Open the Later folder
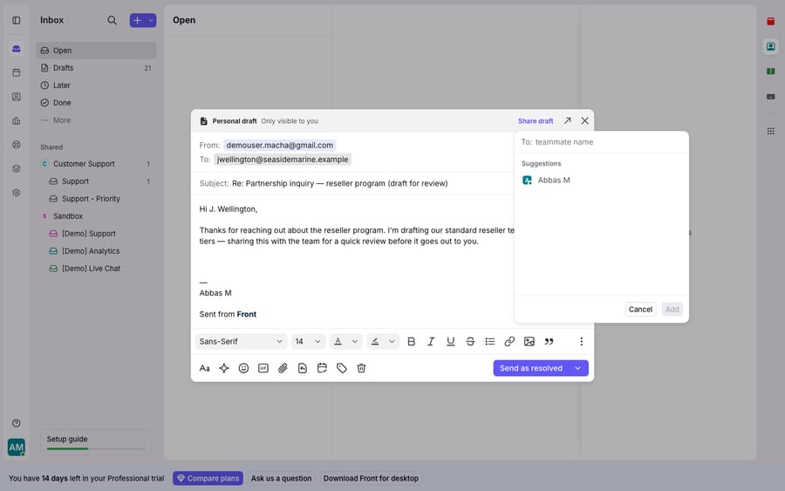This screenshot has height=491, width=785. click(96, 85)
